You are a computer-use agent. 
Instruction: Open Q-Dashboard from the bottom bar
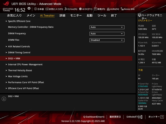(x=94, y=117)
